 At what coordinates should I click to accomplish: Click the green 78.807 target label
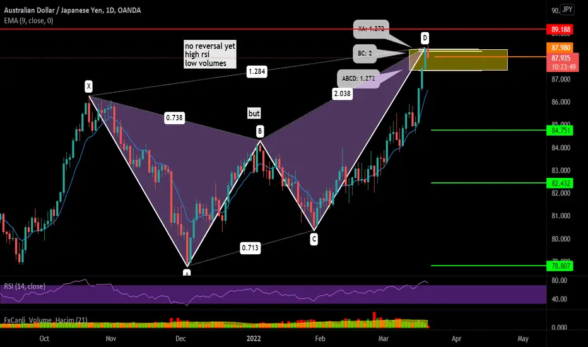pyautogui.click(x=561, y=266)
